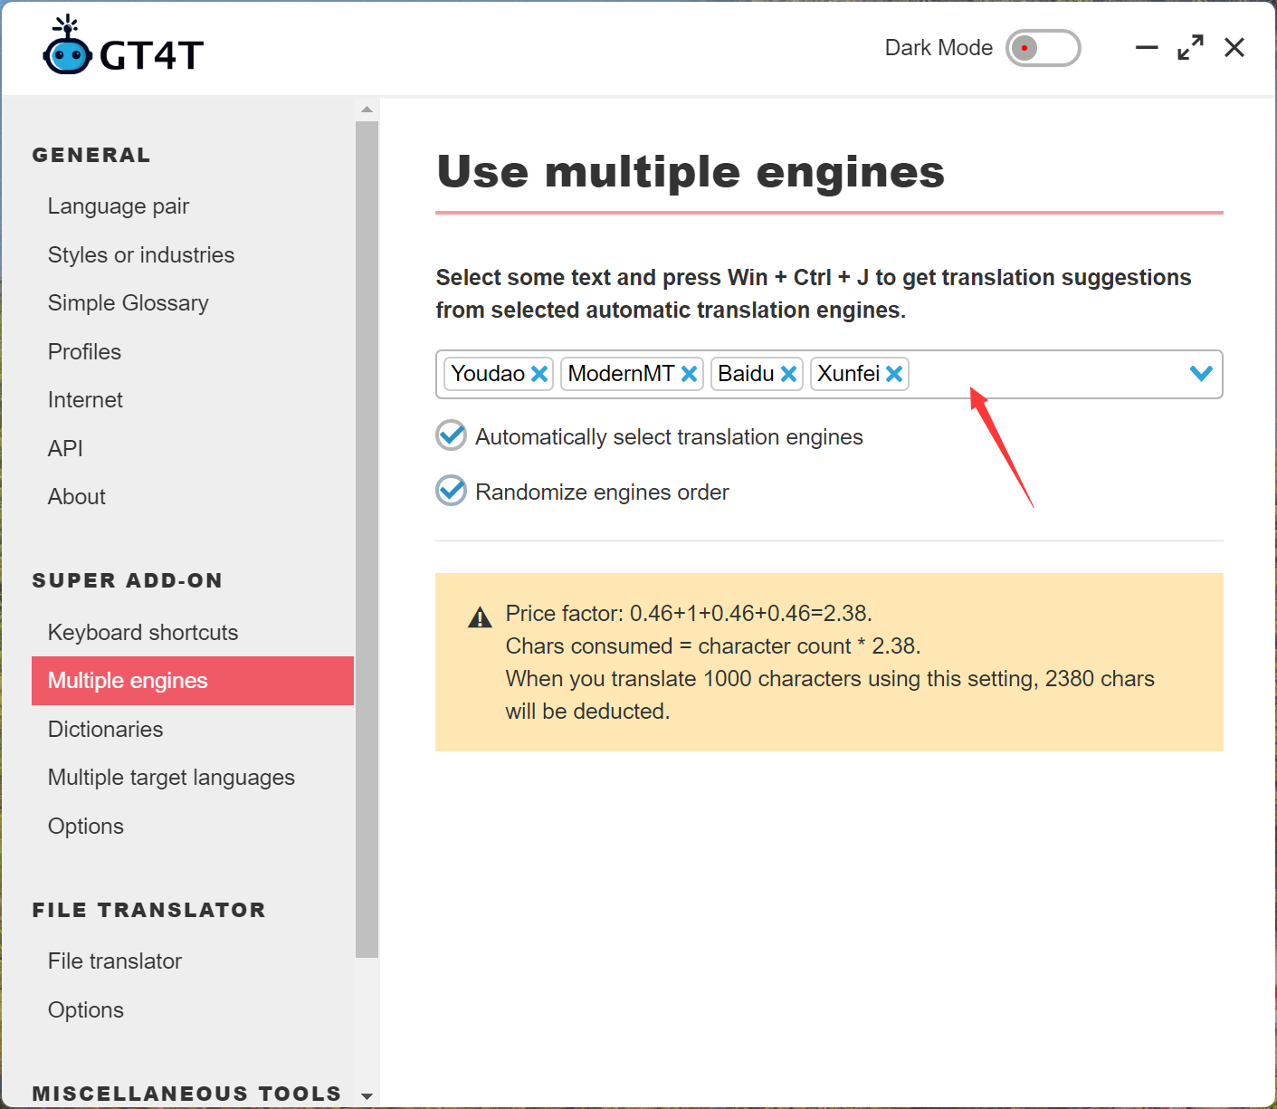Click empty area in engines input field
The height and width of the screenshot is (1109, 1277).
(x=1041, y=374)
